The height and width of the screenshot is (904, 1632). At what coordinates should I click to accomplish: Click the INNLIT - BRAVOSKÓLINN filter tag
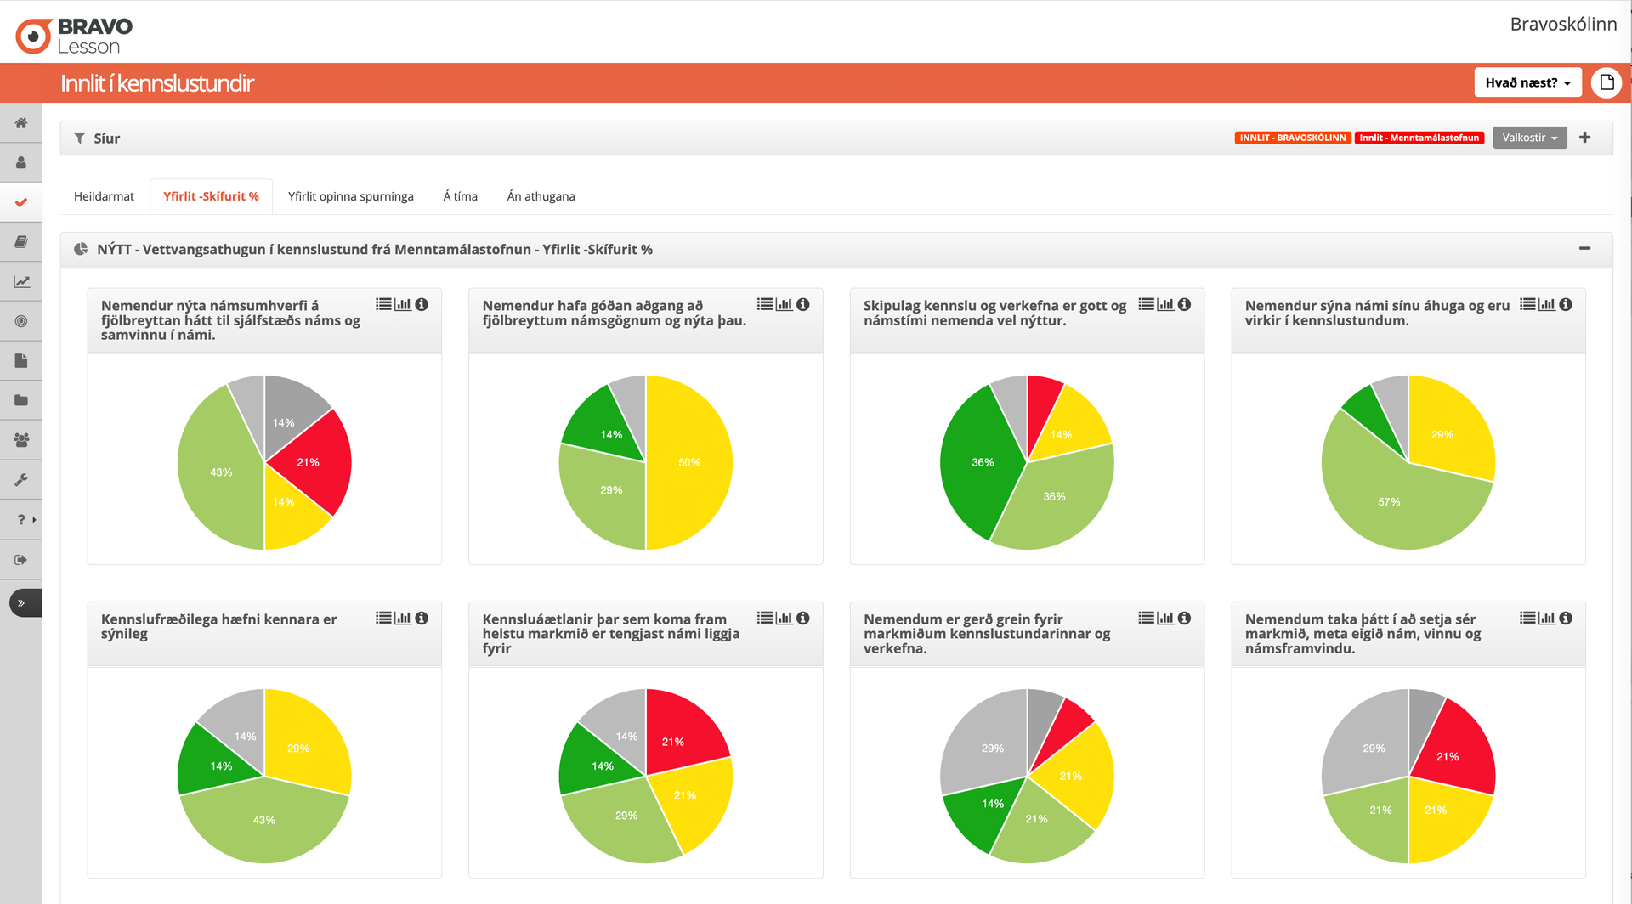(x=1292, y=138)
